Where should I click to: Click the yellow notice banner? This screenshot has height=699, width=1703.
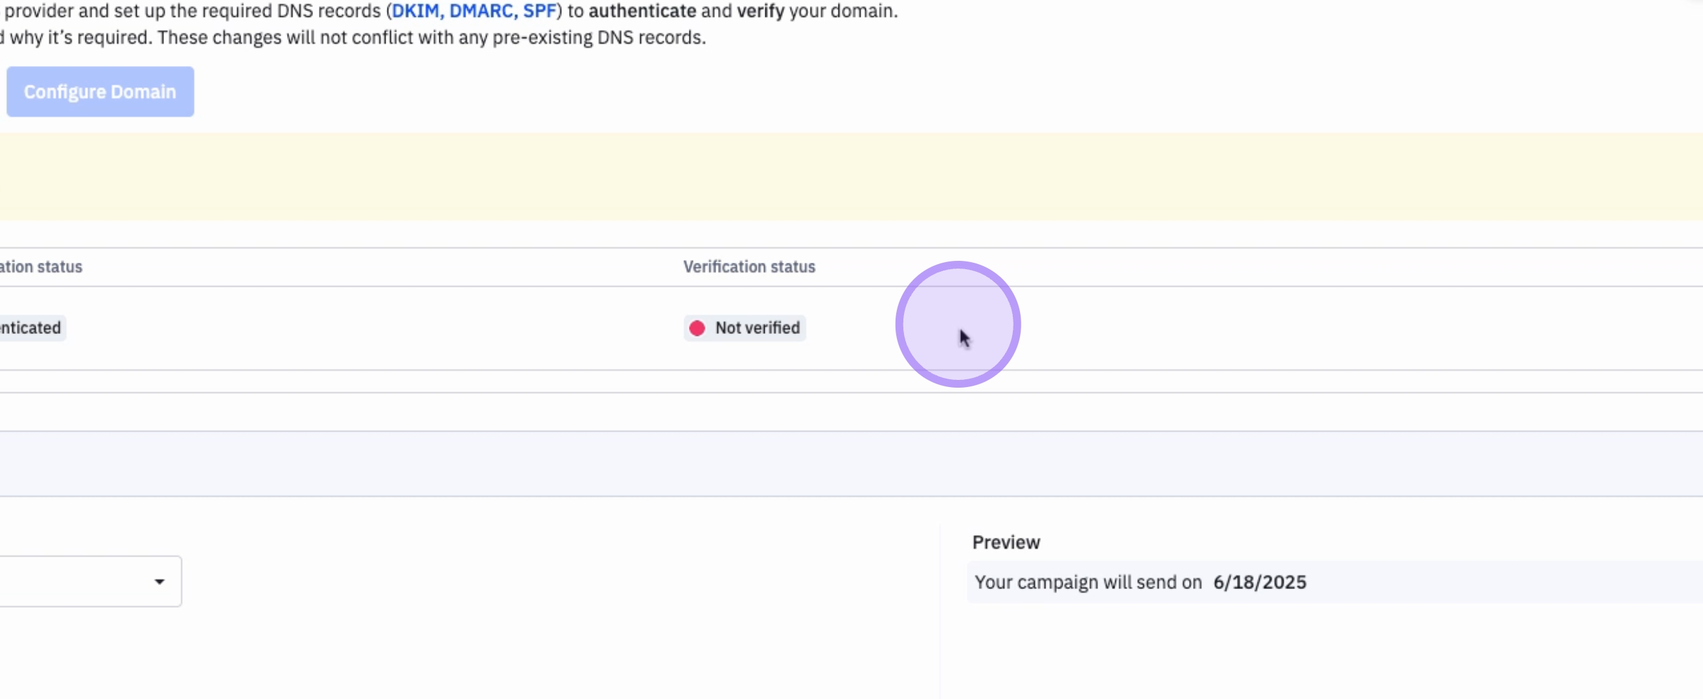point(851,177)
